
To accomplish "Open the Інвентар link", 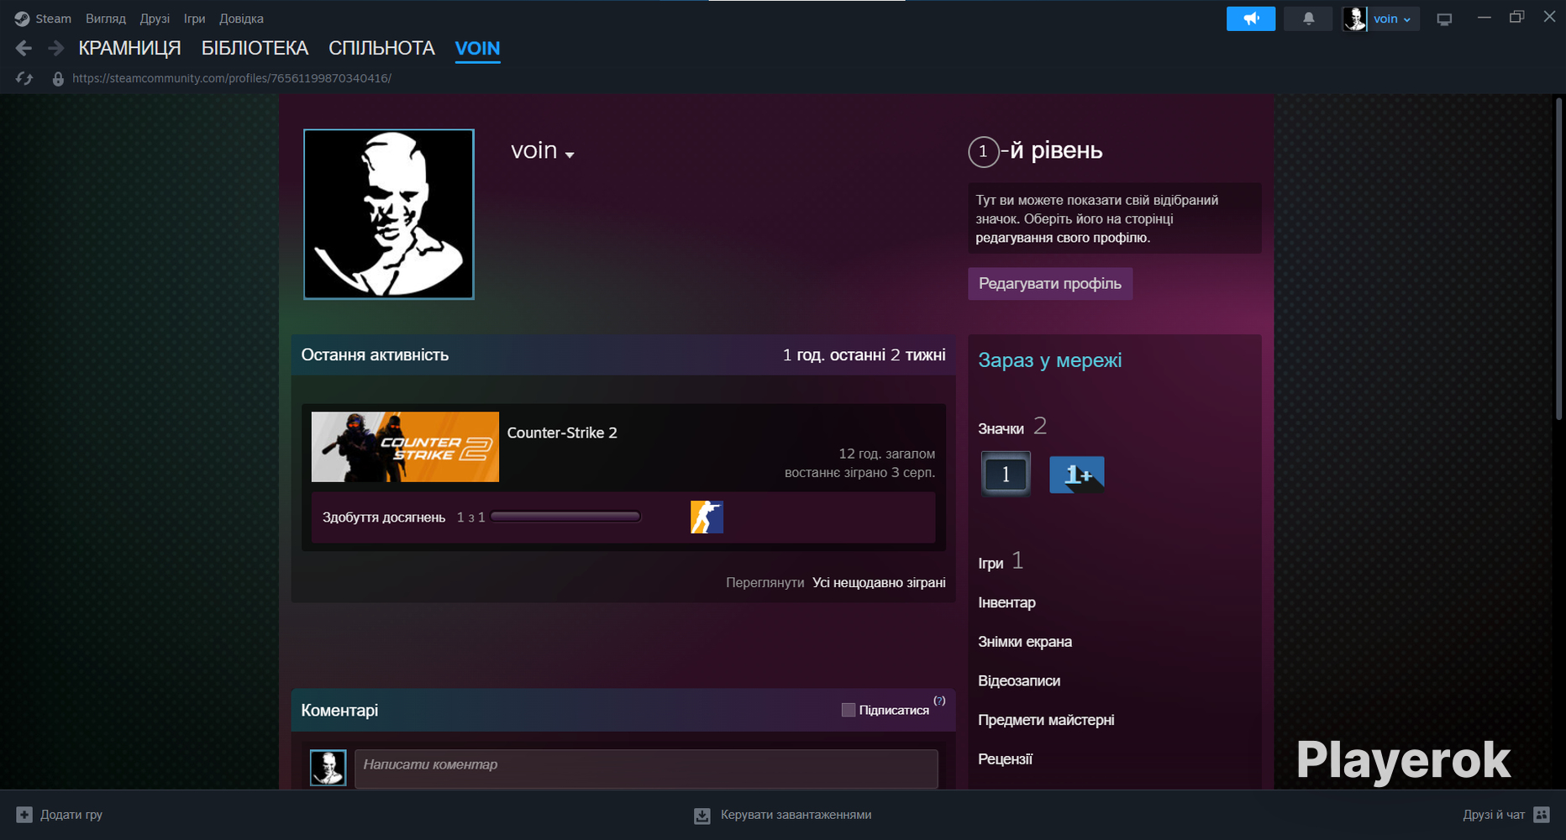I will pyautogui.click(x=1006, y=602).
